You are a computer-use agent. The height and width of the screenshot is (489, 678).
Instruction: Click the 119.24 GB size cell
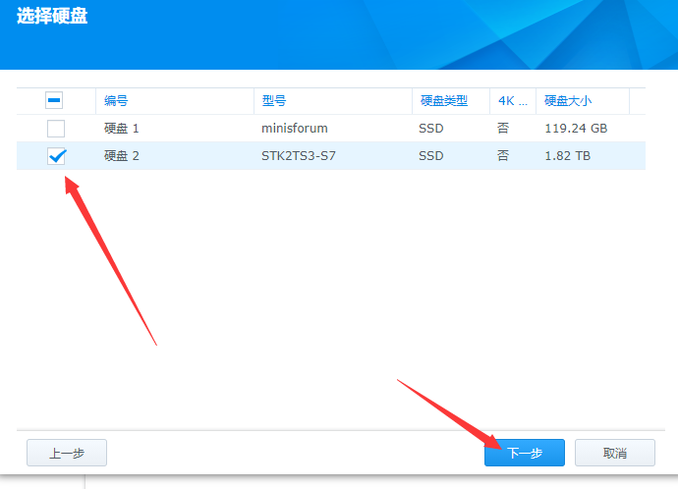pos(576,129)
